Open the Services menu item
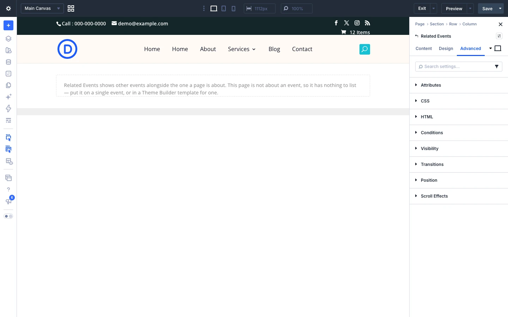The image size is (508, 317). click(x=242, y=49)
